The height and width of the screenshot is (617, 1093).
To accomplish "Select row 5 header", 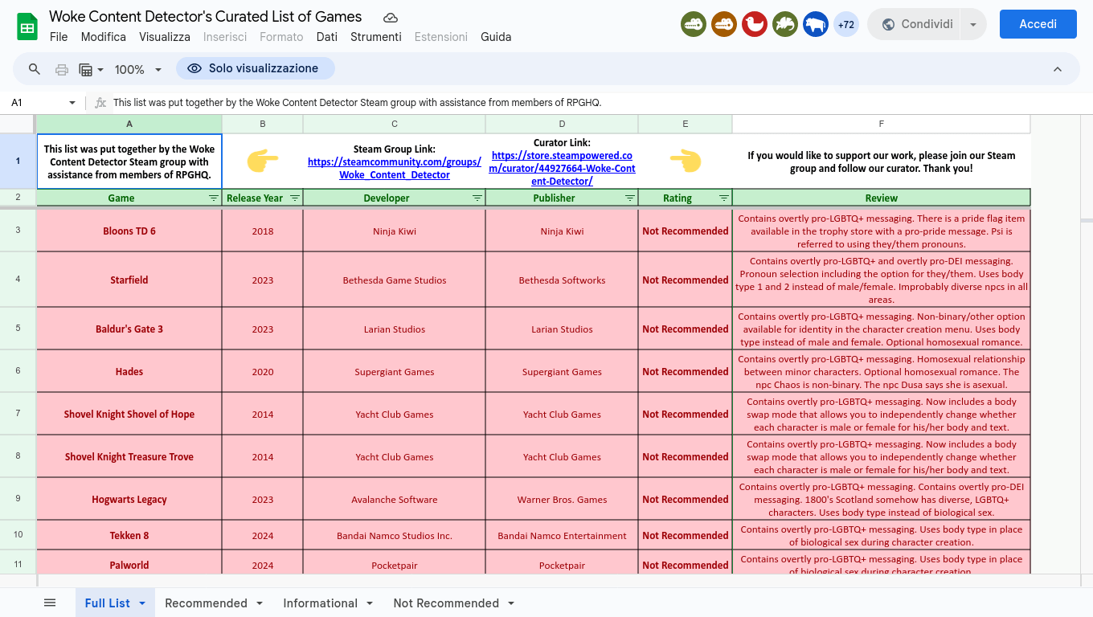I will coord(18,328).
